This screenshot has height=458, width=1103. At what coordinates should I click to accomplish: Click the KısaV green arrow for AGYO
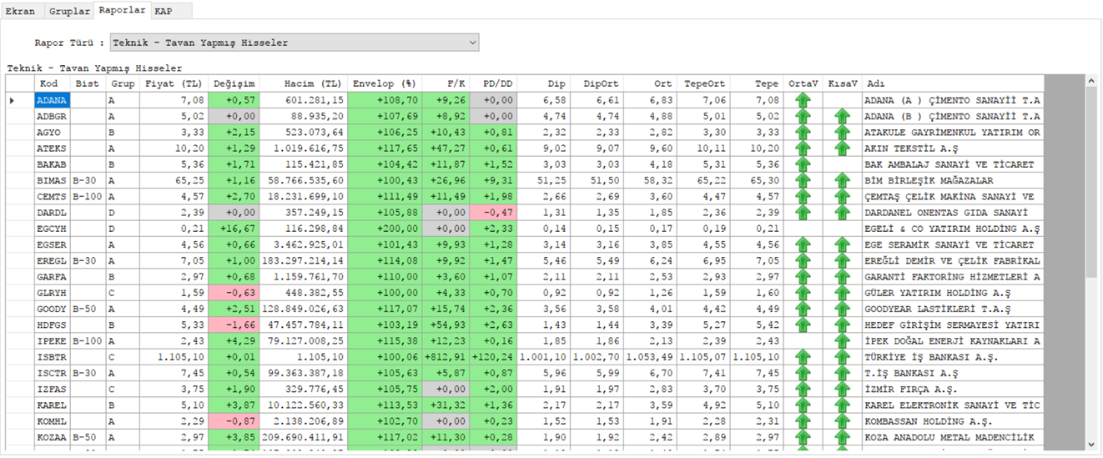pos(842,133)
